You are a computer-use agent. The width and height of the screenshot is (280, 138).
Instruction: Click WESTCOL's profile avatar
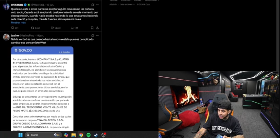tap(6, 7)
